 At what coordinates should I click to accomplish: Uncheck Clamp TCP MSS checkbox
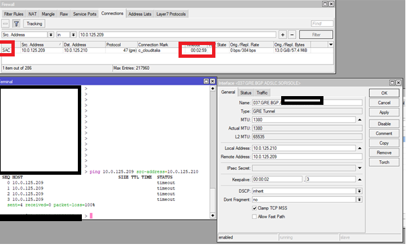tap(254, 208)
